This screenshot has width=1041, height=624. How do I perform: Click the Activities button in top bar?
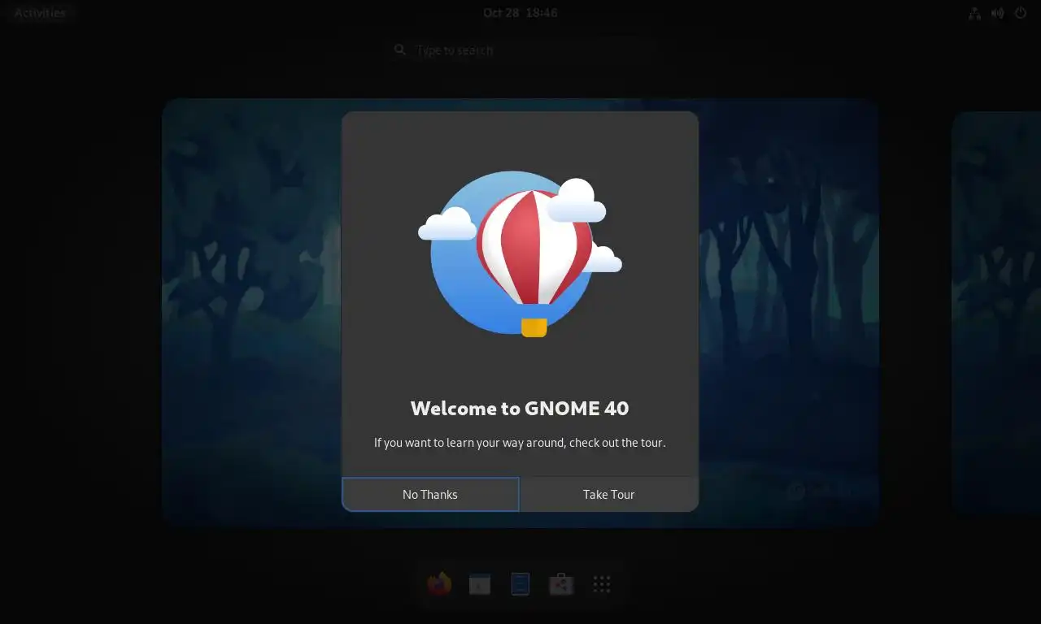click(40, 13)
